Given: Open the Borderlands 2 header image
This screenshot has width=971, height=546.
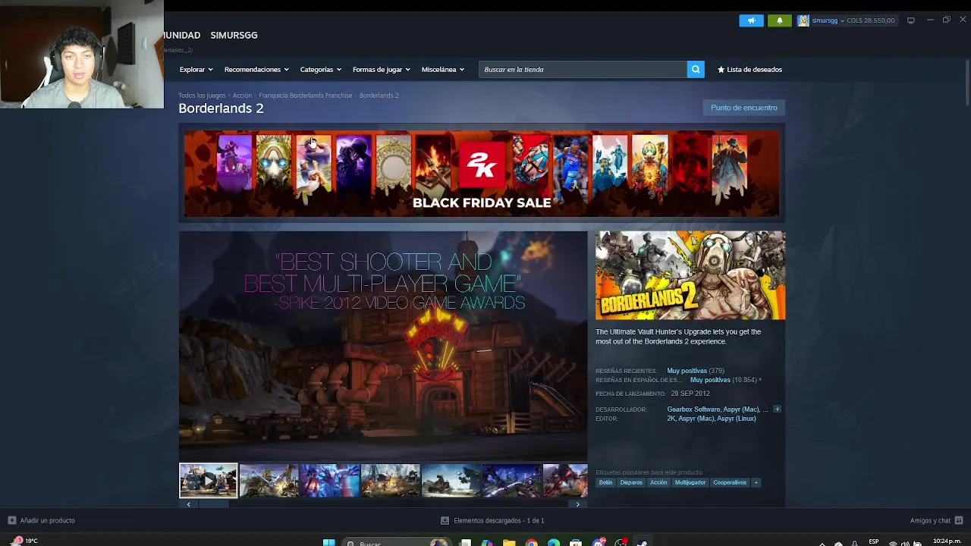Looking at the screenshot, I should pyautogui.click(x=690, y=275).
